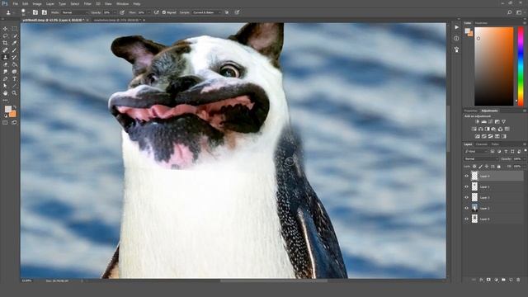Open the Opacity slider arrow in options bar
528x297 pixels.
115,12
